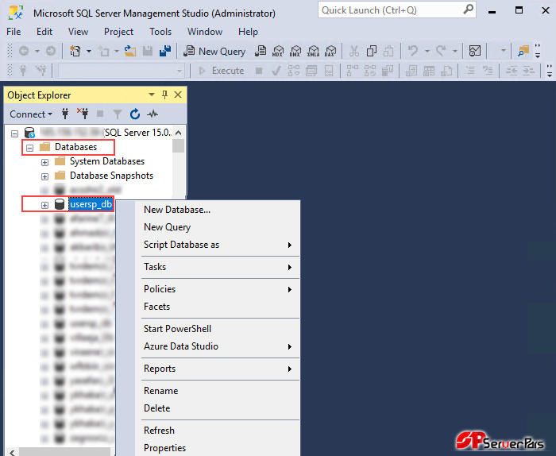This screenshot has width=556, height=456.
Task: Open the View menu
Action: [78, 32]
